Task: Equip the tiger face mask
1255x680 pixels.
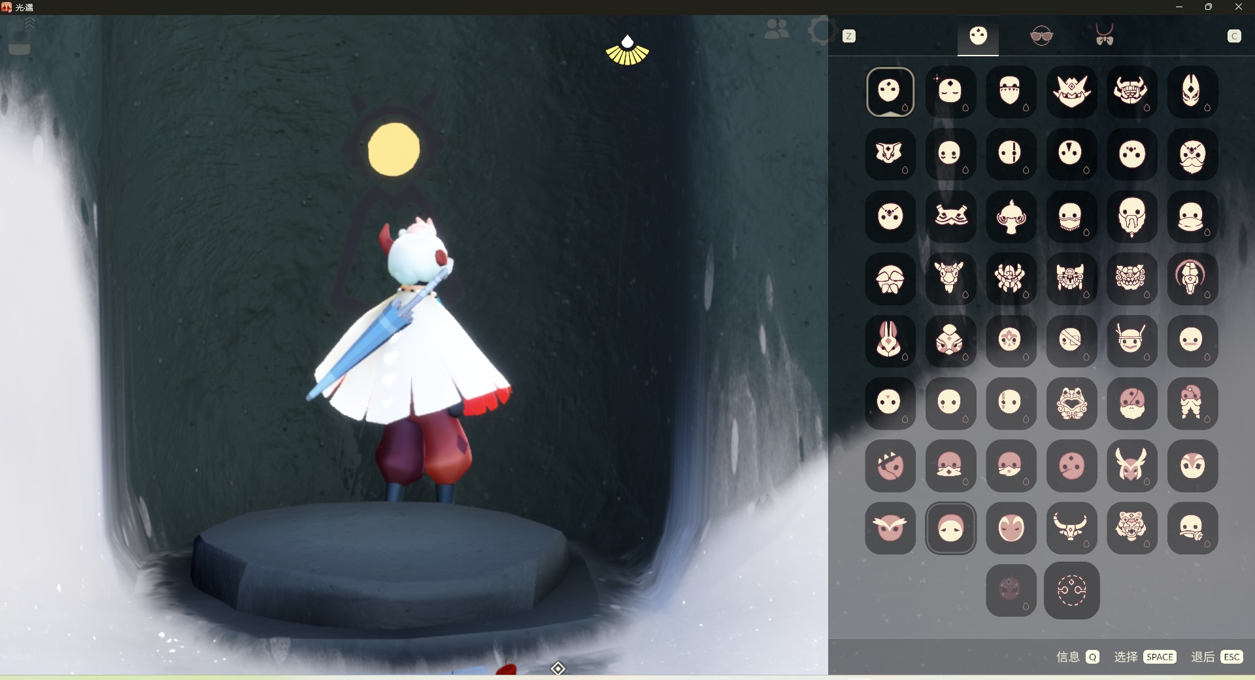Action: point(1131,528)
